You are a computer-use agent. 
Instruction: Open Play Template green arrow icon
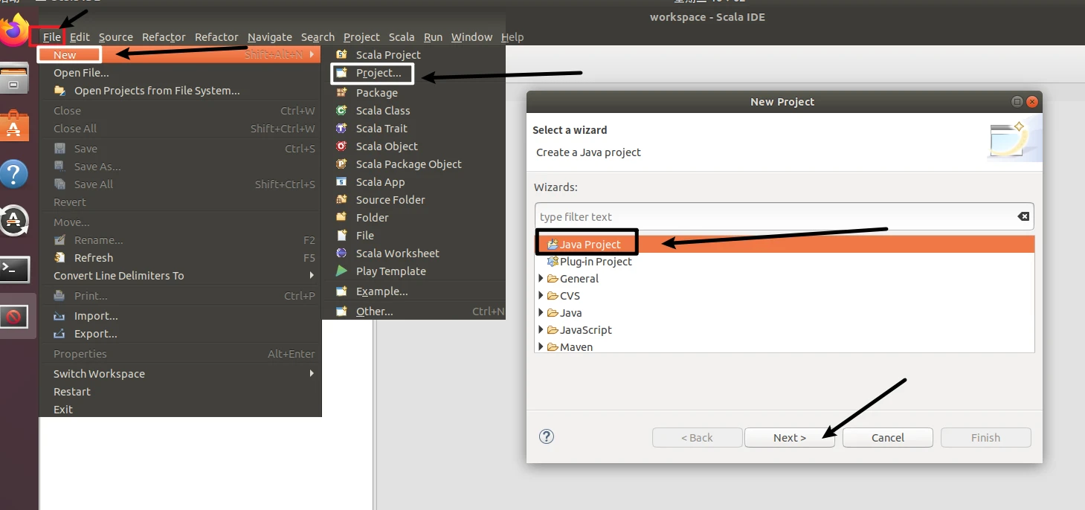[341, 271]
